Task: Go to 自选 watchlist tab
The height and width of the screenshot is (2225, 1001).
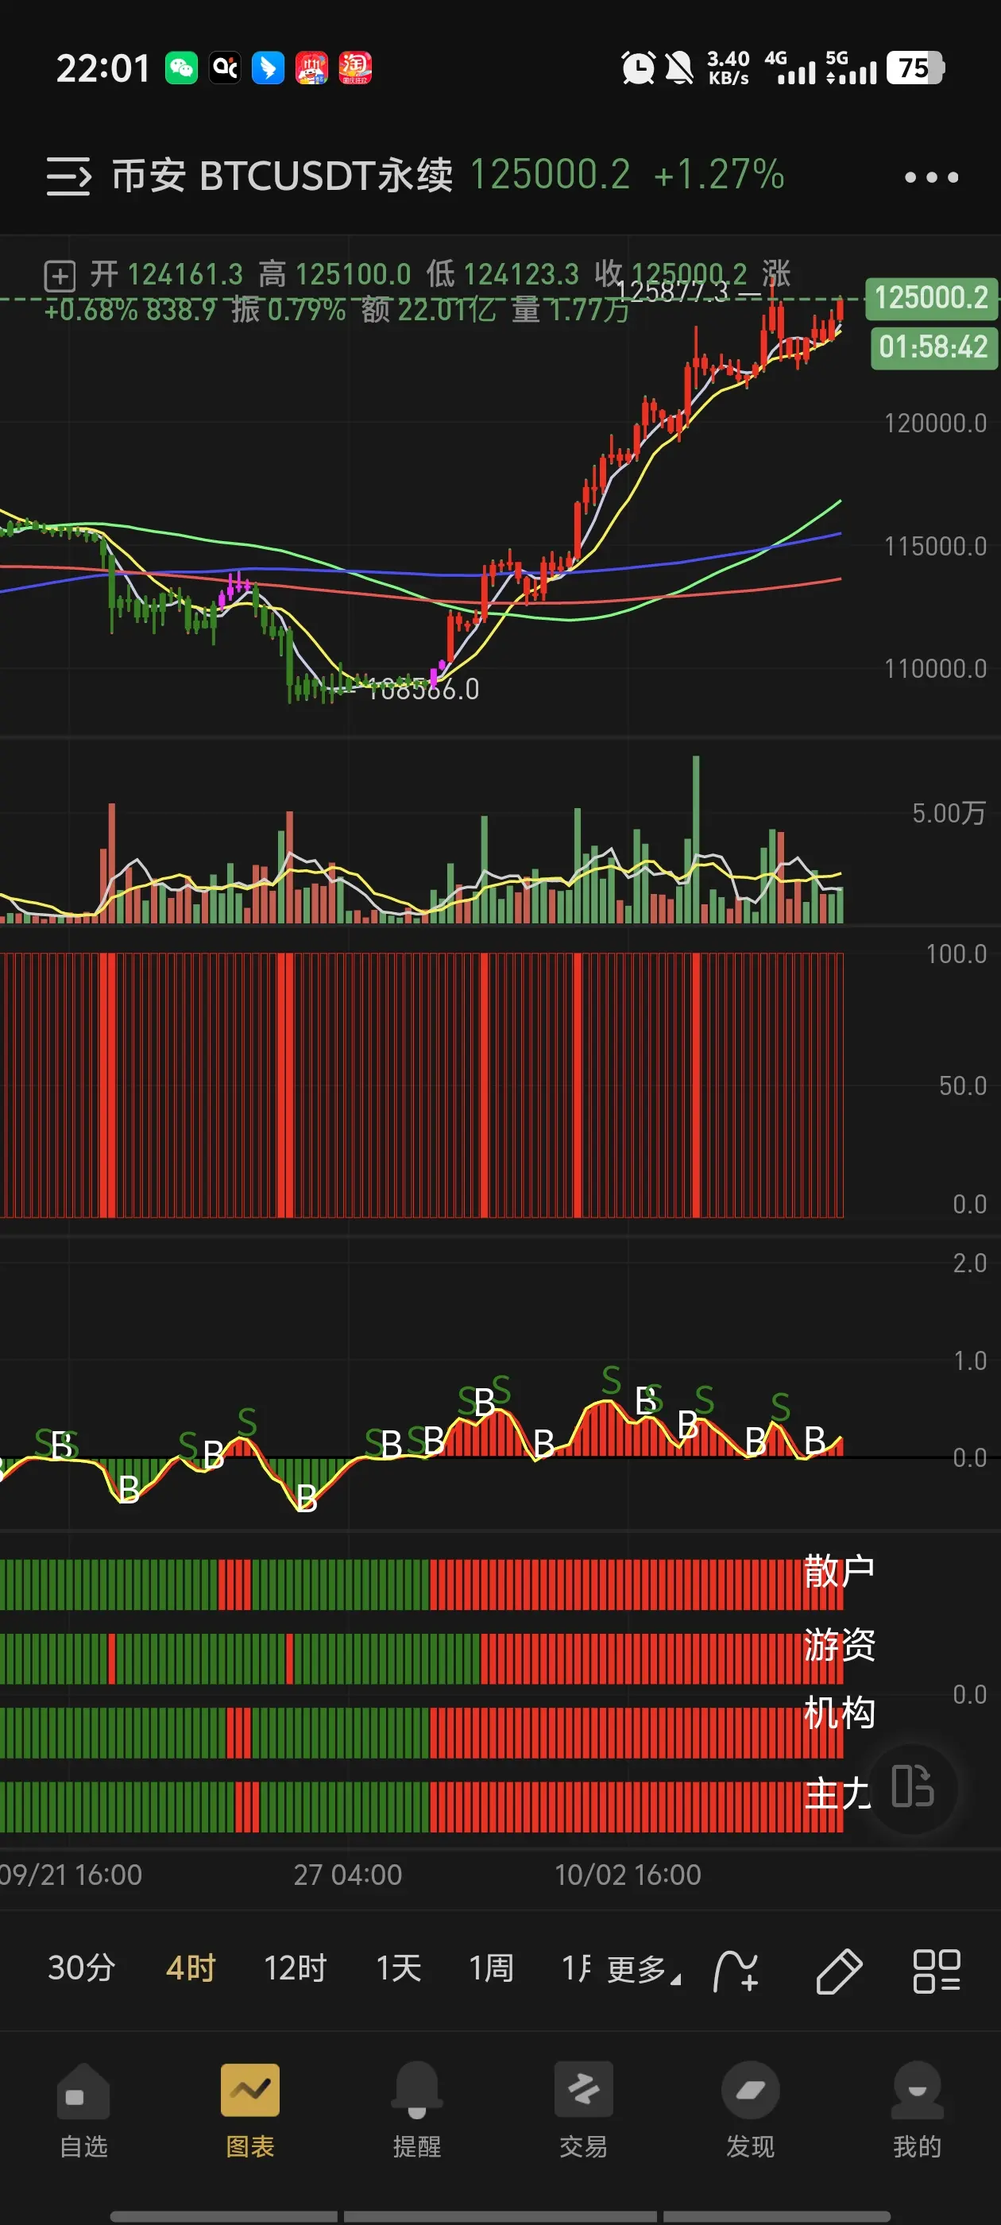Action: [x=83, y=2108]
